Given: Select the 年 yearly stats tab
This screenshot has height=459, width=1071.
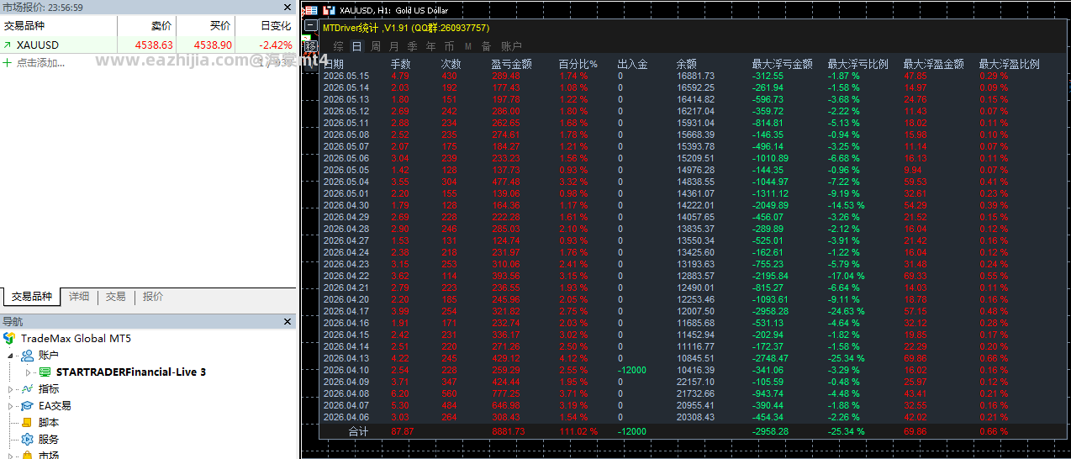Looking at the screenshot, I should pos(430,46).
